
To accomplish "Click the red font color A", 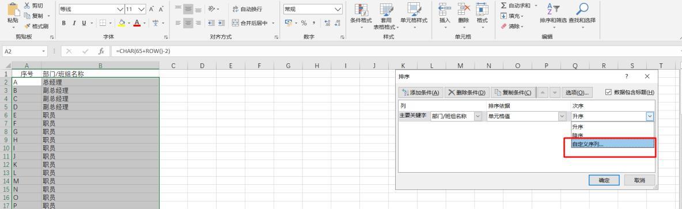I will pos(137,23).
